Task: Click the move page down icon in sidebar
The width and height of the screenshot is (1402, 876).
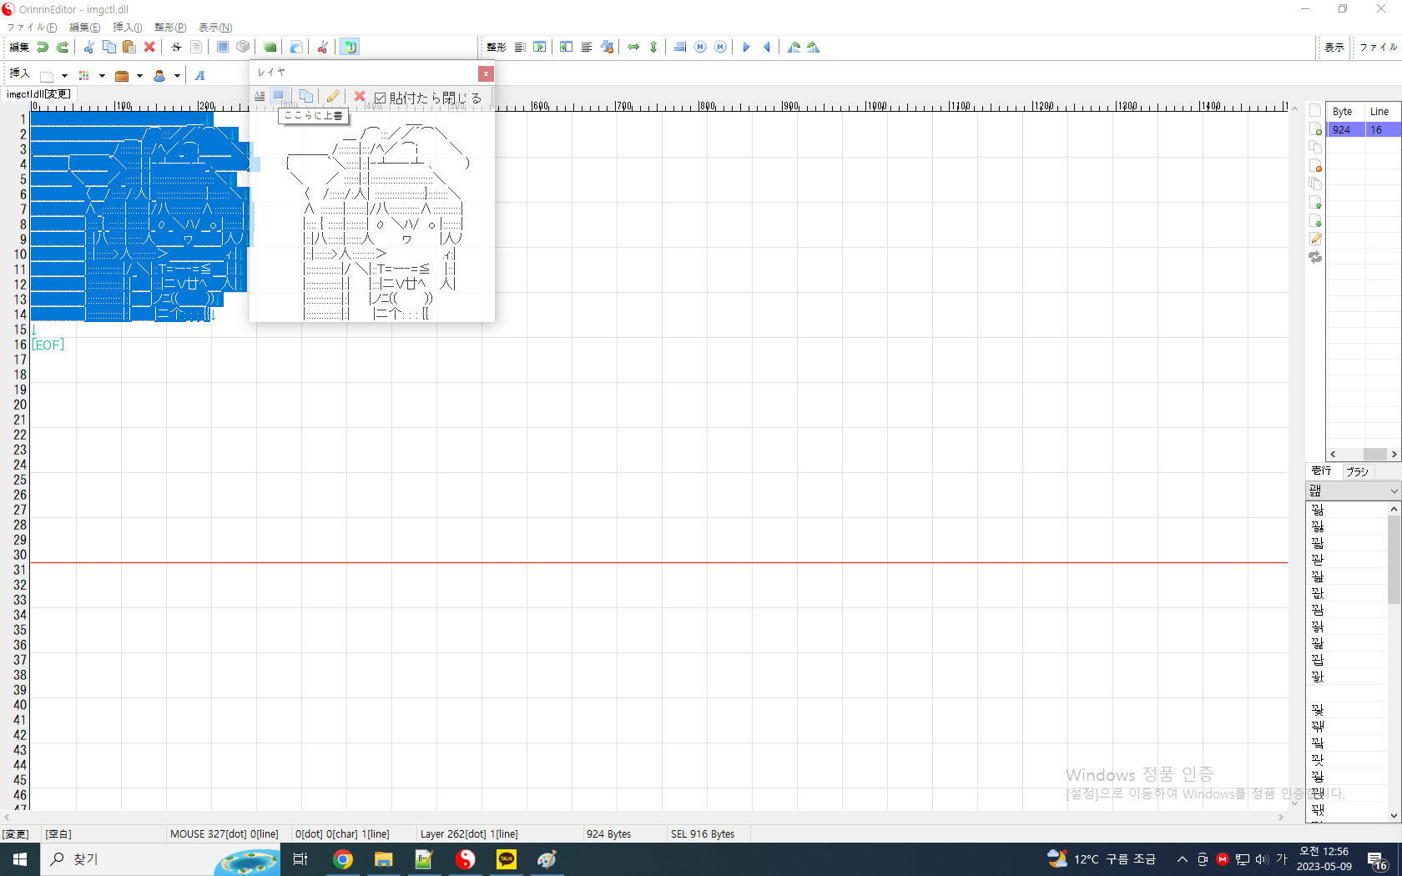Action: point(1315,221)
